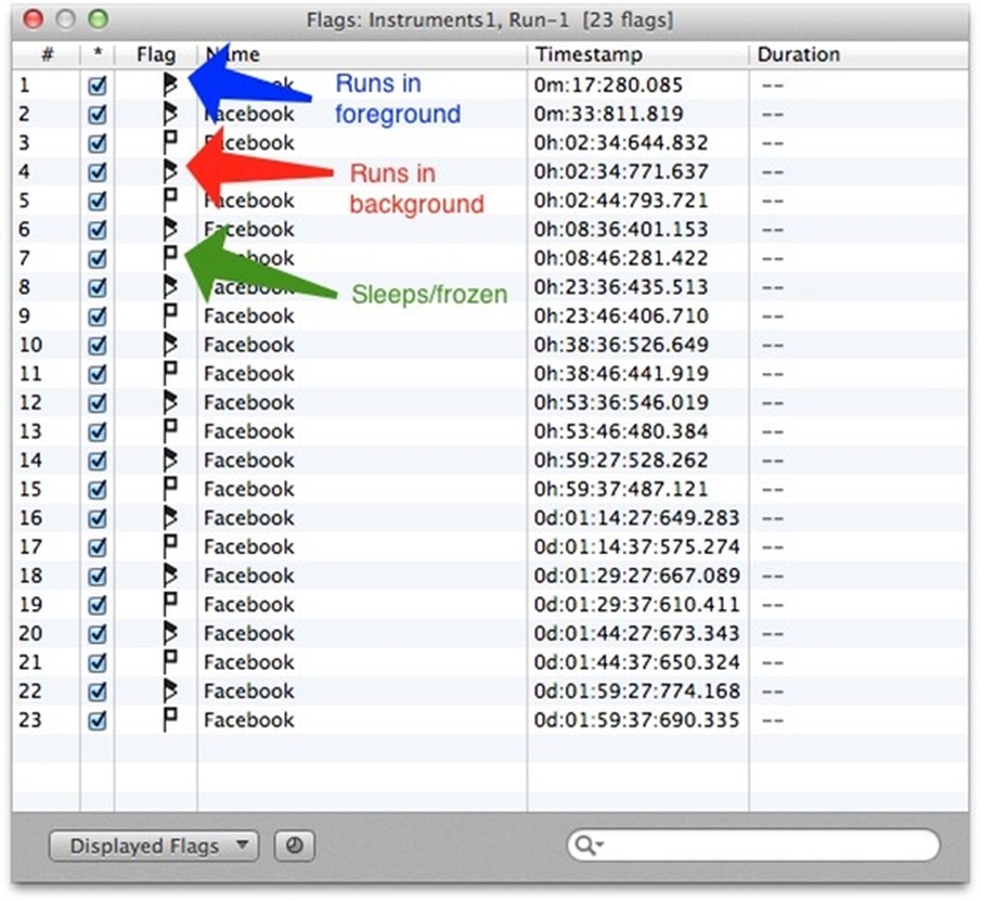Select the Facebook entry on row 5

pos(250,200)
